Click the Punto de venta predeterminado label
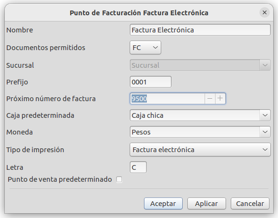The width and height of the screenshot is (278, 218). click(60, 179)
